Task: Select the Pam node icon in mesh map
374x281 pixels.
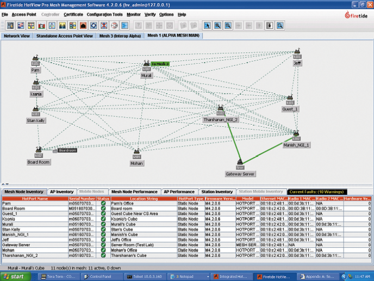Action: [35, 58]
